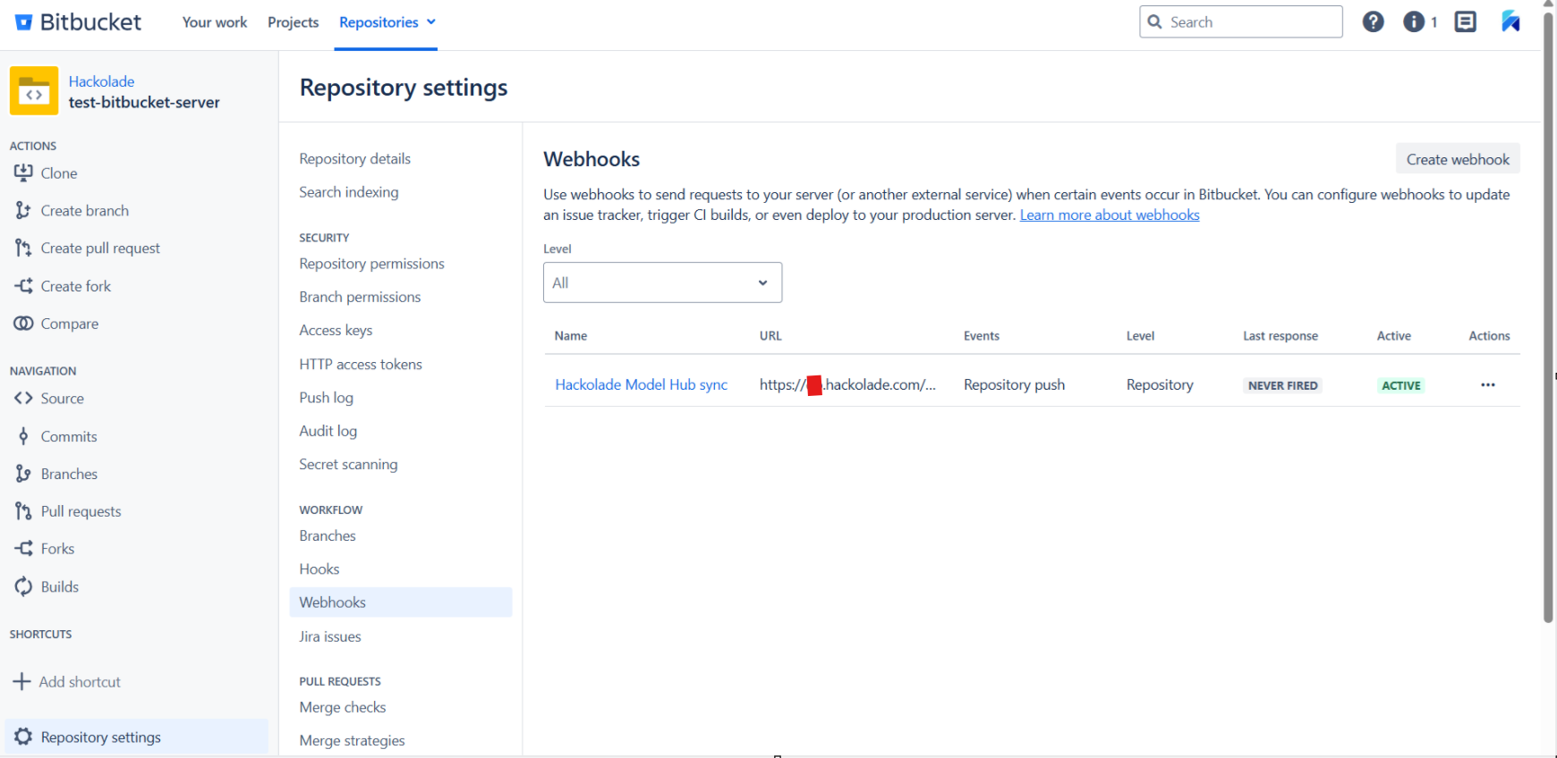This screenshot has width=1557, height=758.
Task: Click the Builds icon
Action: (23, 586)
